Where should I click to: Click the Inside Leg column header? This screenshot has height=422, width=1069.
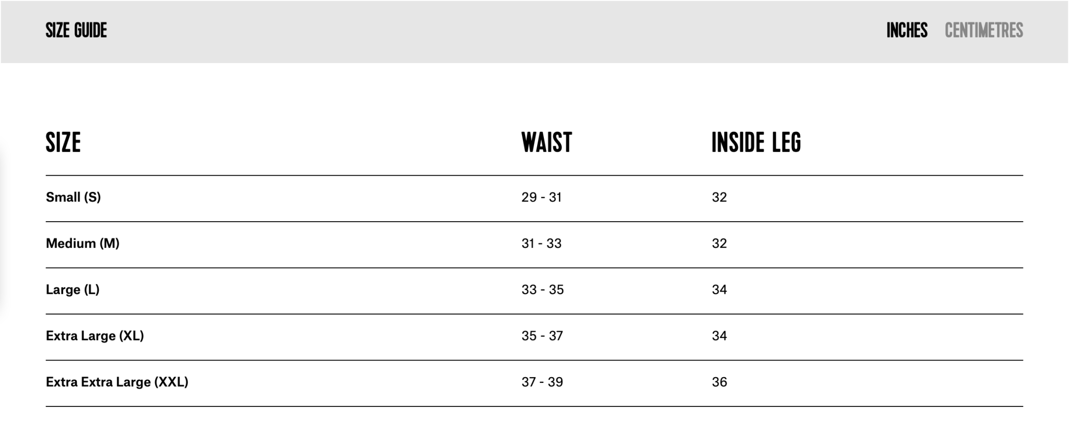(x=756, y=142)
